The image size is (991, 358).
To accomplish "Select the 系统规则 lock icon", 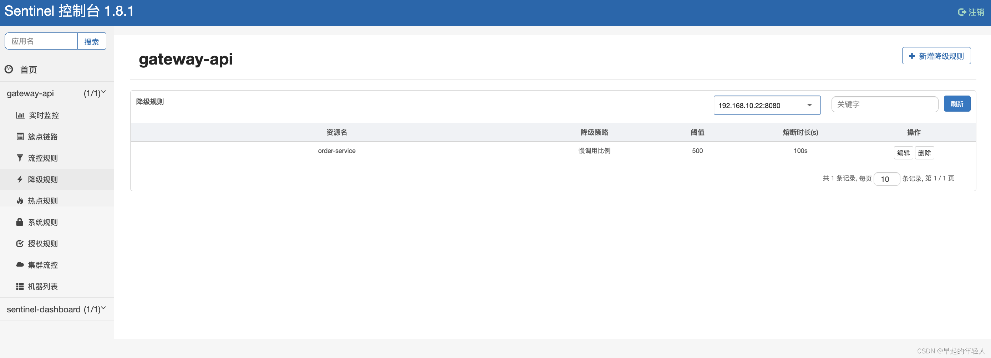I will click(x=20, y=222).
